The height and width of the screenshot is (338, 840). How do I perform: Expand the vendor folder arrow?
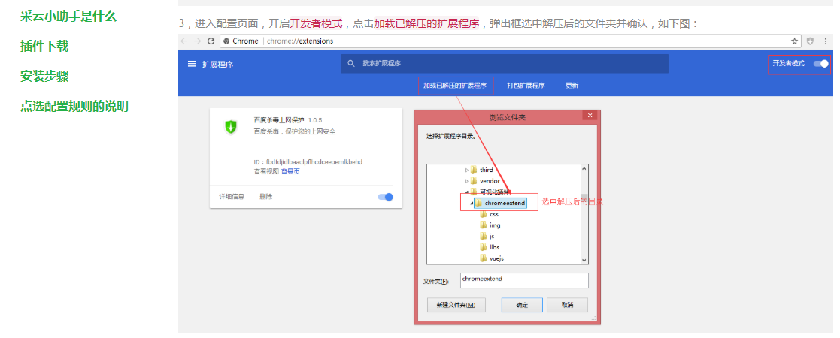(x=466, y=181)
